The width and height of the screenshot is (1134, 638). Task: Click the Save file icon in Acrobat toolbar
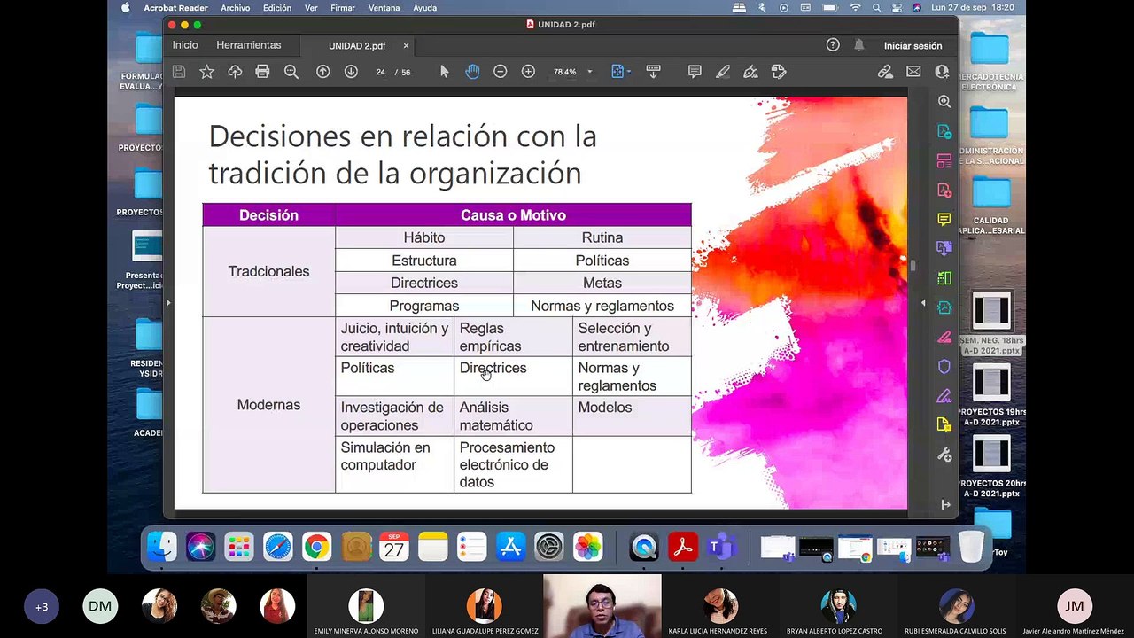click(179, 72)
